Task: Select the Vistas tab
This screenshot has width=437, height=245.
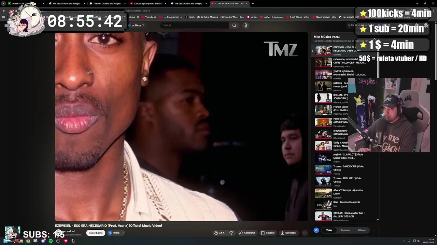Action: pyautogui.click(x=329, y=230)
